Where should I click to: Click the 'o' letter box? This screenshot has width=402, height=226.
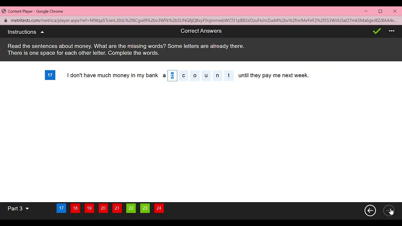pyautogui.click(x=195, y=75)
